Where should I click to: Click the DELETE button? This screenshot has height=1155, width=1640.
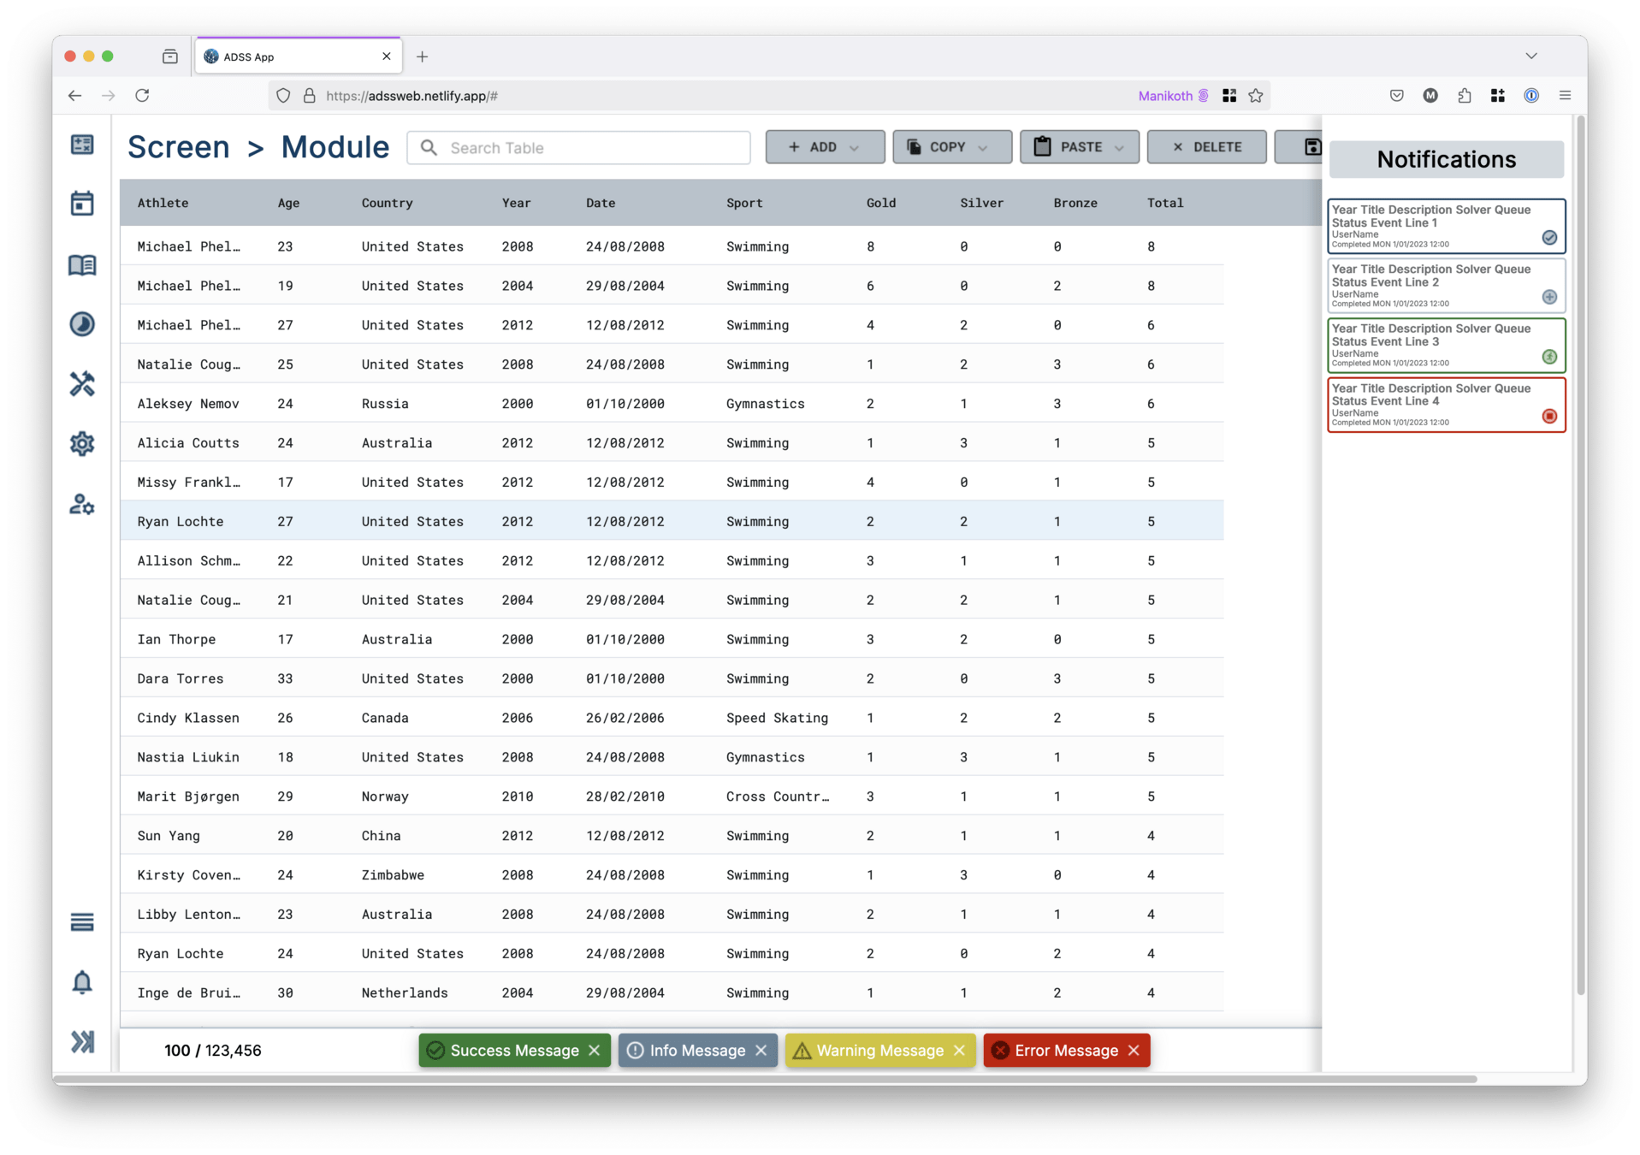(x=1206, y=147)
